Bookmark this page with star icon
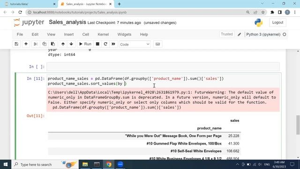The height and width of the screenshot is (169, 300). click(263, 12)
